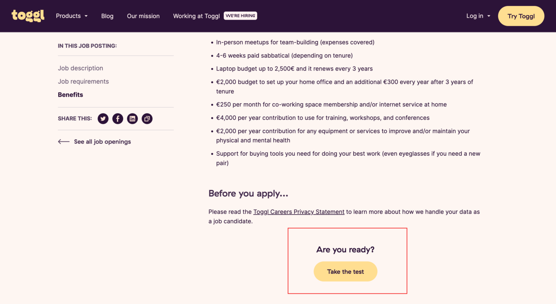
Task: Open the Blog page
Action: (x=107, y=16)
